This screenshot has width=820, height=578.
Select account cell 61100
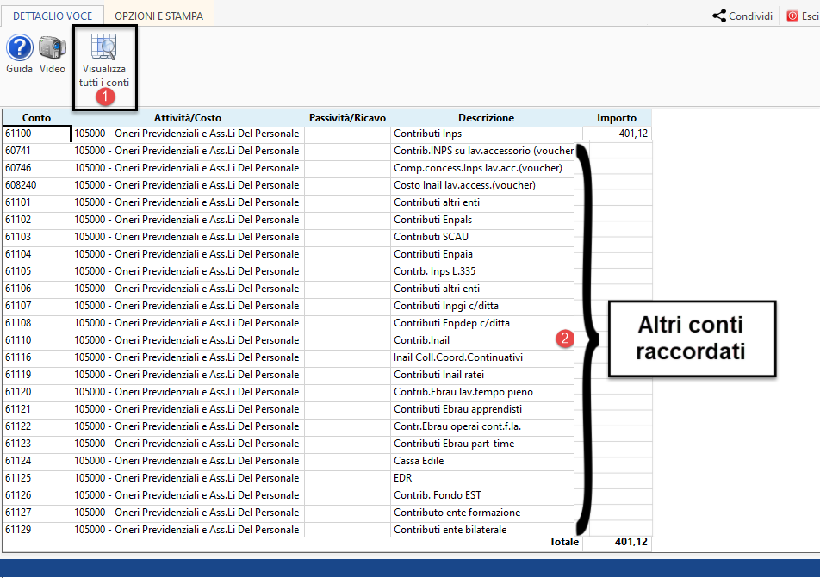pos(36,134)
